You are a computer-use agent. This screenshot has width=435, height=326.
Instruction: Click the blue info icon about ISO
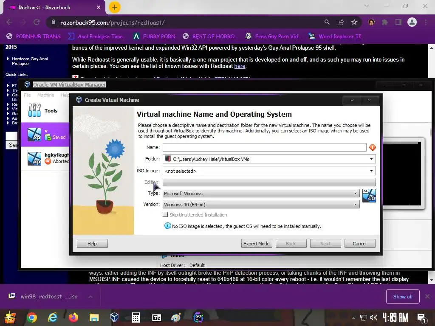pyautogui.click(x=167, y=226)
